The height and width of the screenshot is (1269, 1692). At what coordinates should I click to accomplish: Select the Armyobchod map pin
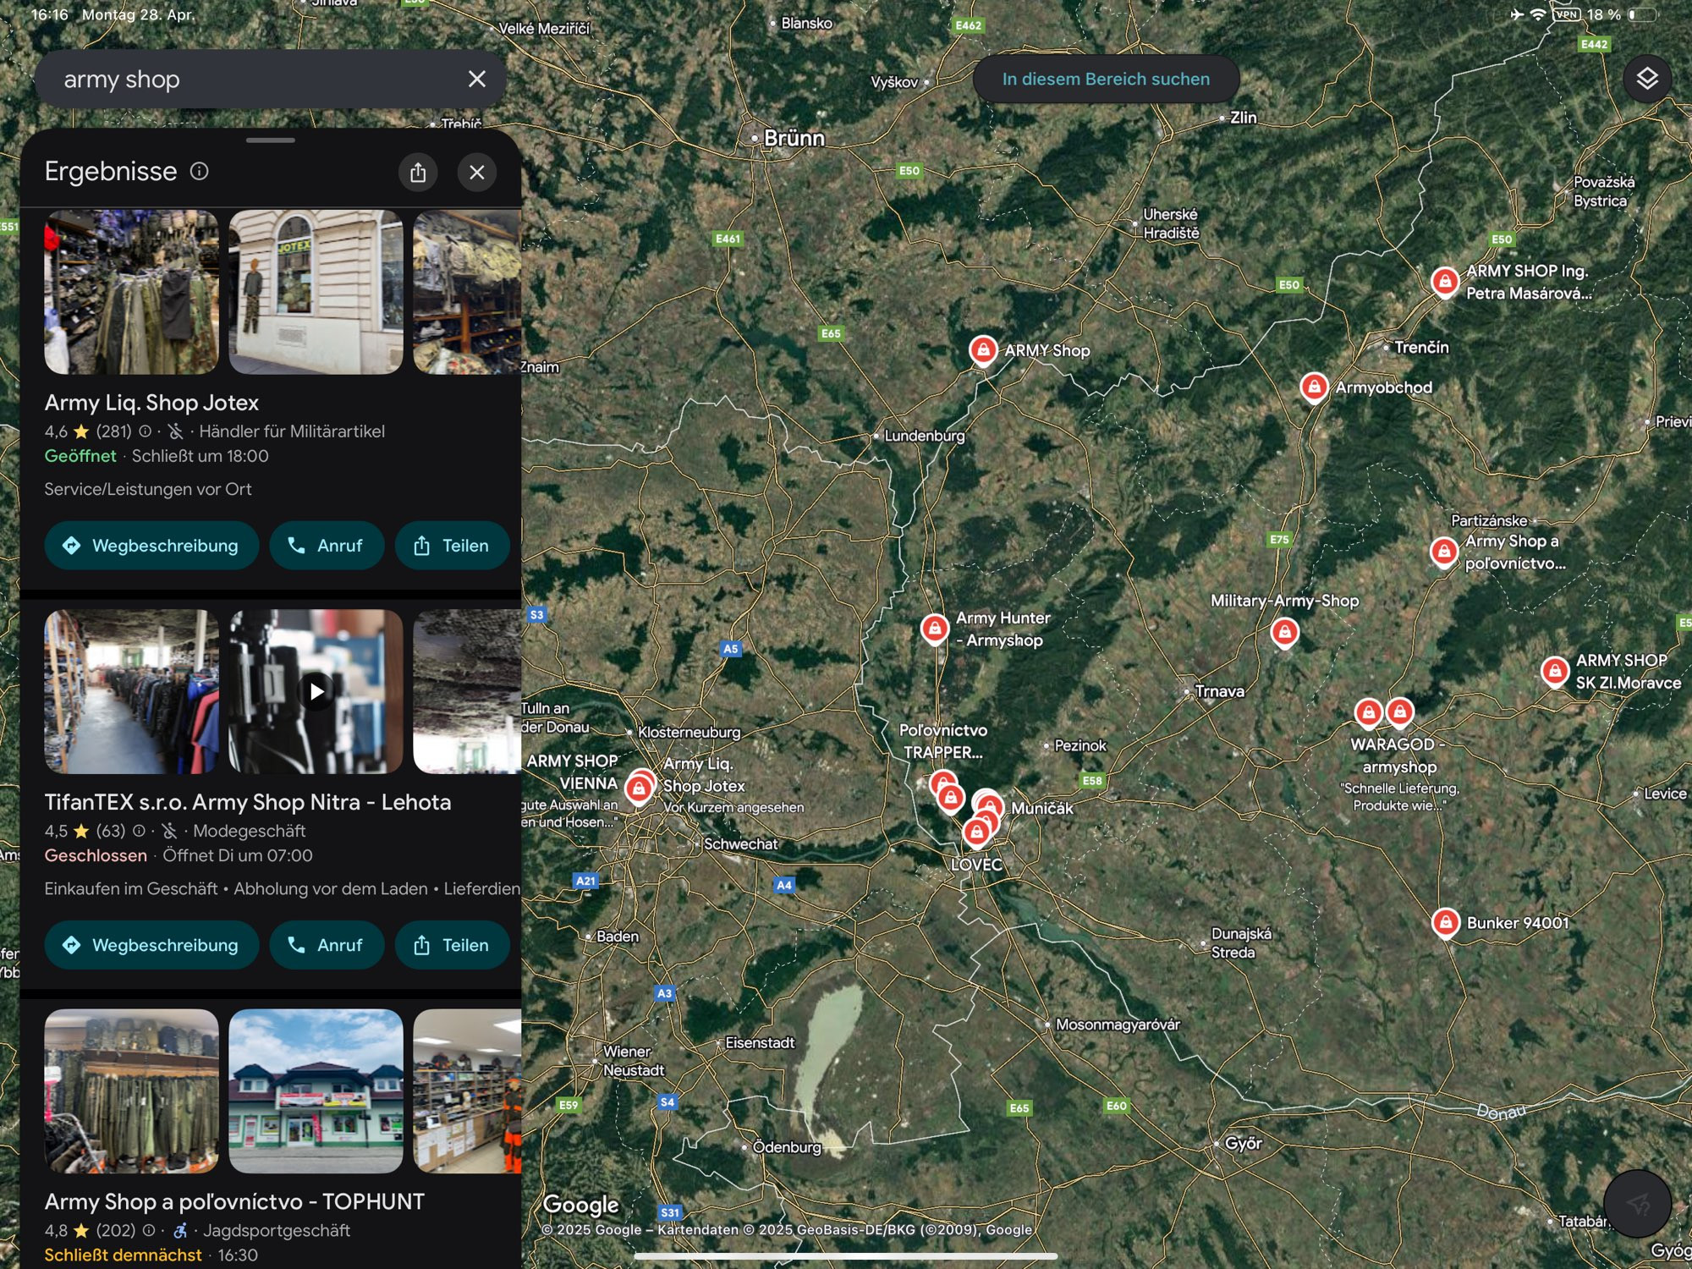(1314, 387)
